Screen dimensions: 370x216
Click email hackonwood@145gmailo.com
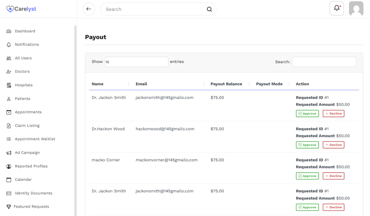165,129
